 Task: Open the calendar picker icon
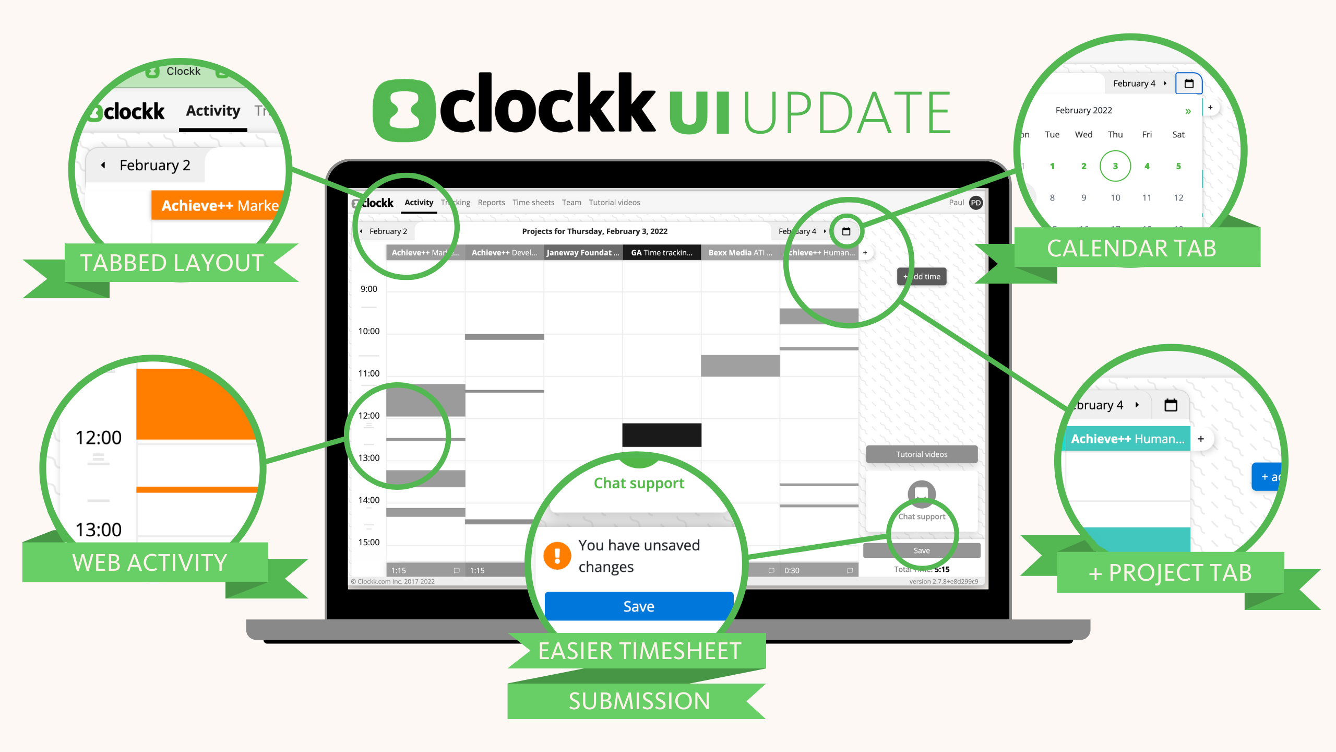(846, 231)
